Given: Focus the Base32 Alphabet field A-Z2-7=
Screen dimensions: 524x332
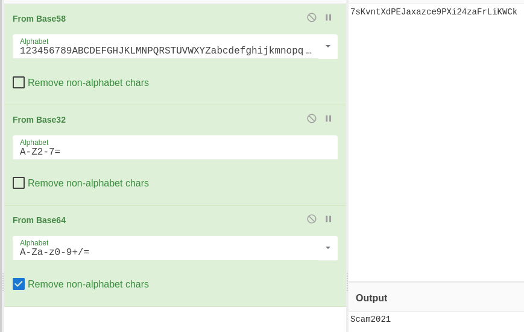Looking at the screenshot, I should (169, 152).
